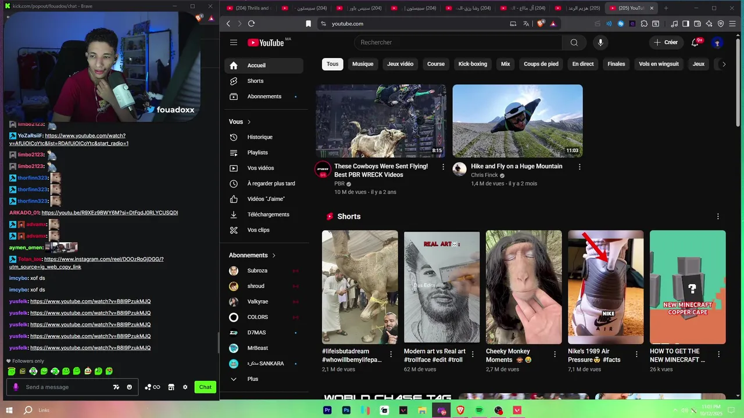
Task: Expand subscriptions list with Plus
Action: 264,379
